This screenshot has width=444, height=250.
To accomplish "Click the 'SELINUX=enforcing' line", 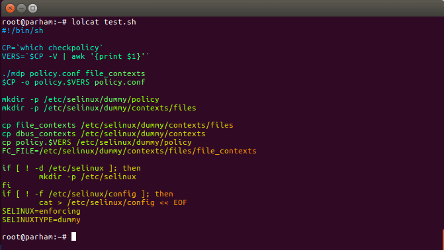I will (41, 211).
